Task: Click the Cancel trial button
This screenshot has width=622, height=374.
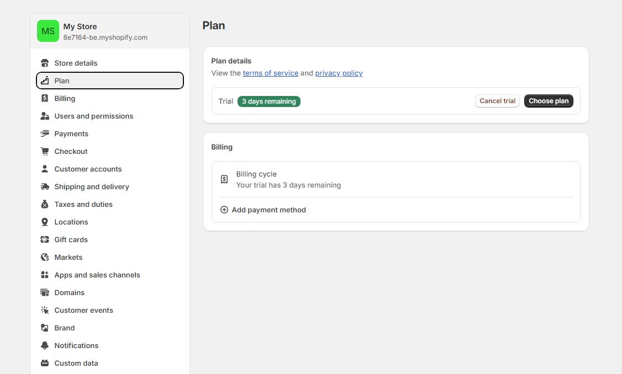Action: (498, 101)
